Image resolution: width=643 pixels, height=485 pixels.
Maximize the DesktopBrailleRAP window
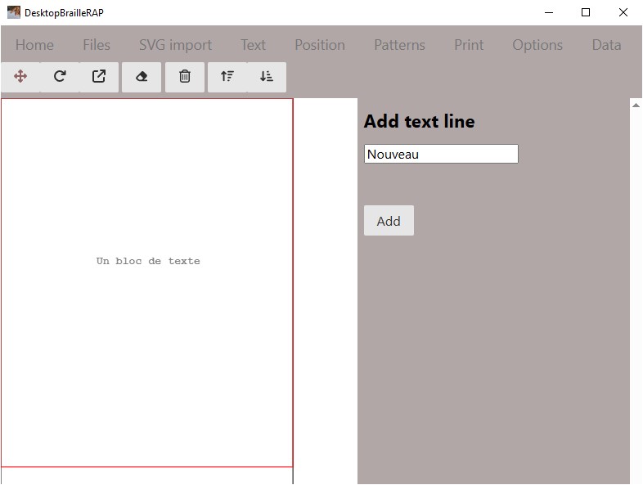coord(586,12)
